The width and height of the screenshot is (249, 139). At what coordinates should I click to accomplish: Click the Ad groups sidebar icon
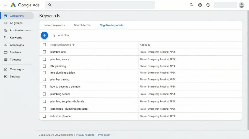coord(6,23)
